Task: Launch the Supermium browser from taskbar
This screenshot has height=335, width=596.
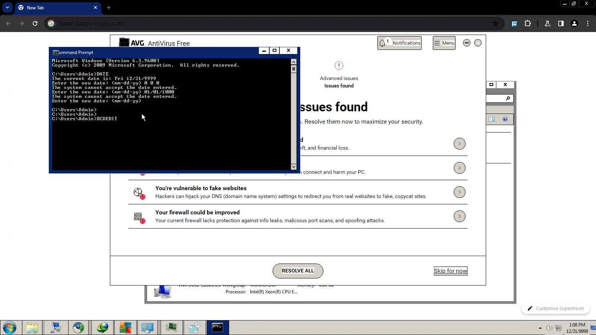Action: point(79,328)
